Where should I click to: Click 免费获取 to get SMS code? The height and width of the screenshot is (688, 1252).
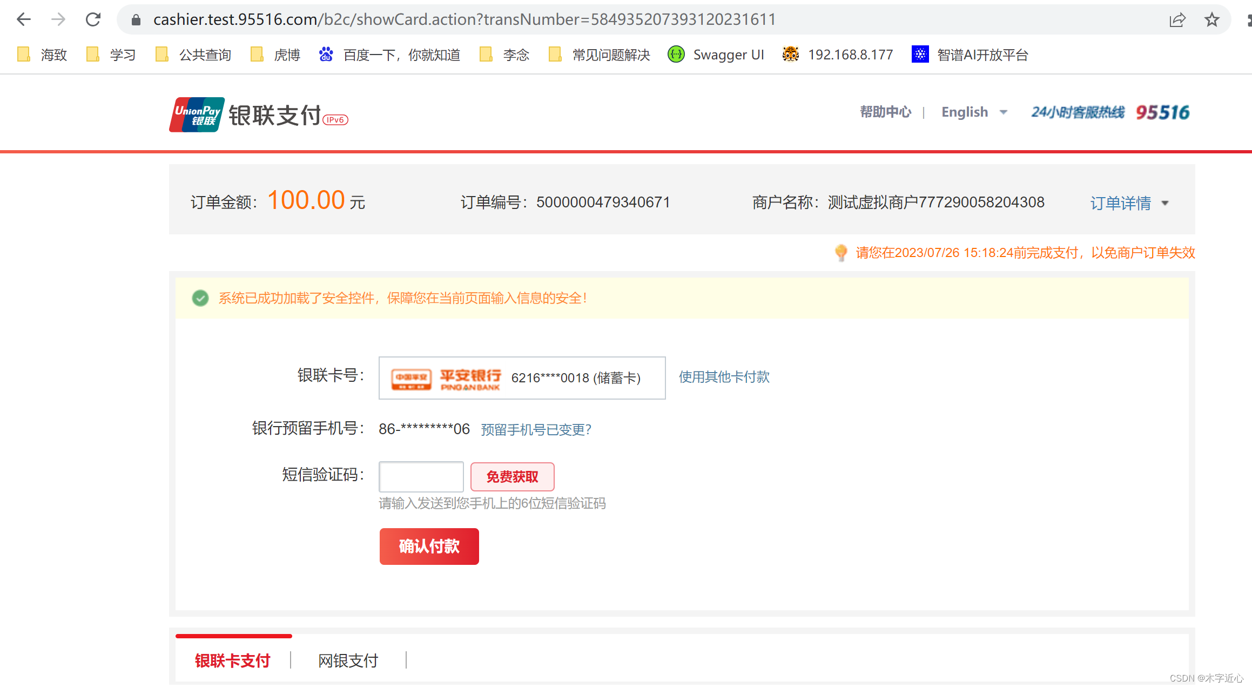coord(512,477)
